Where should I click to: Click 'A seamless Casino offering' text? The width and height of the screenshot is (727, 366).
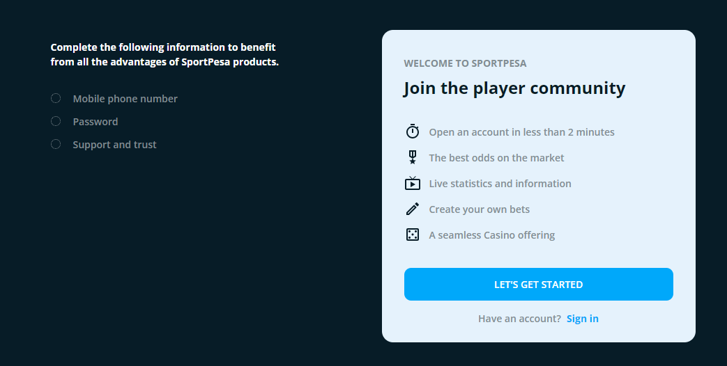click(x=491, y=235)
